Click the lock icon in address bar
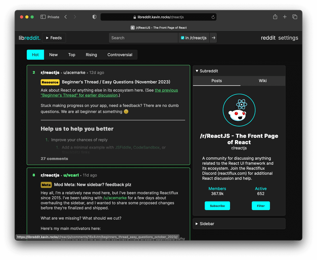The width and height of the screenshot is (317, 260). 135,17
